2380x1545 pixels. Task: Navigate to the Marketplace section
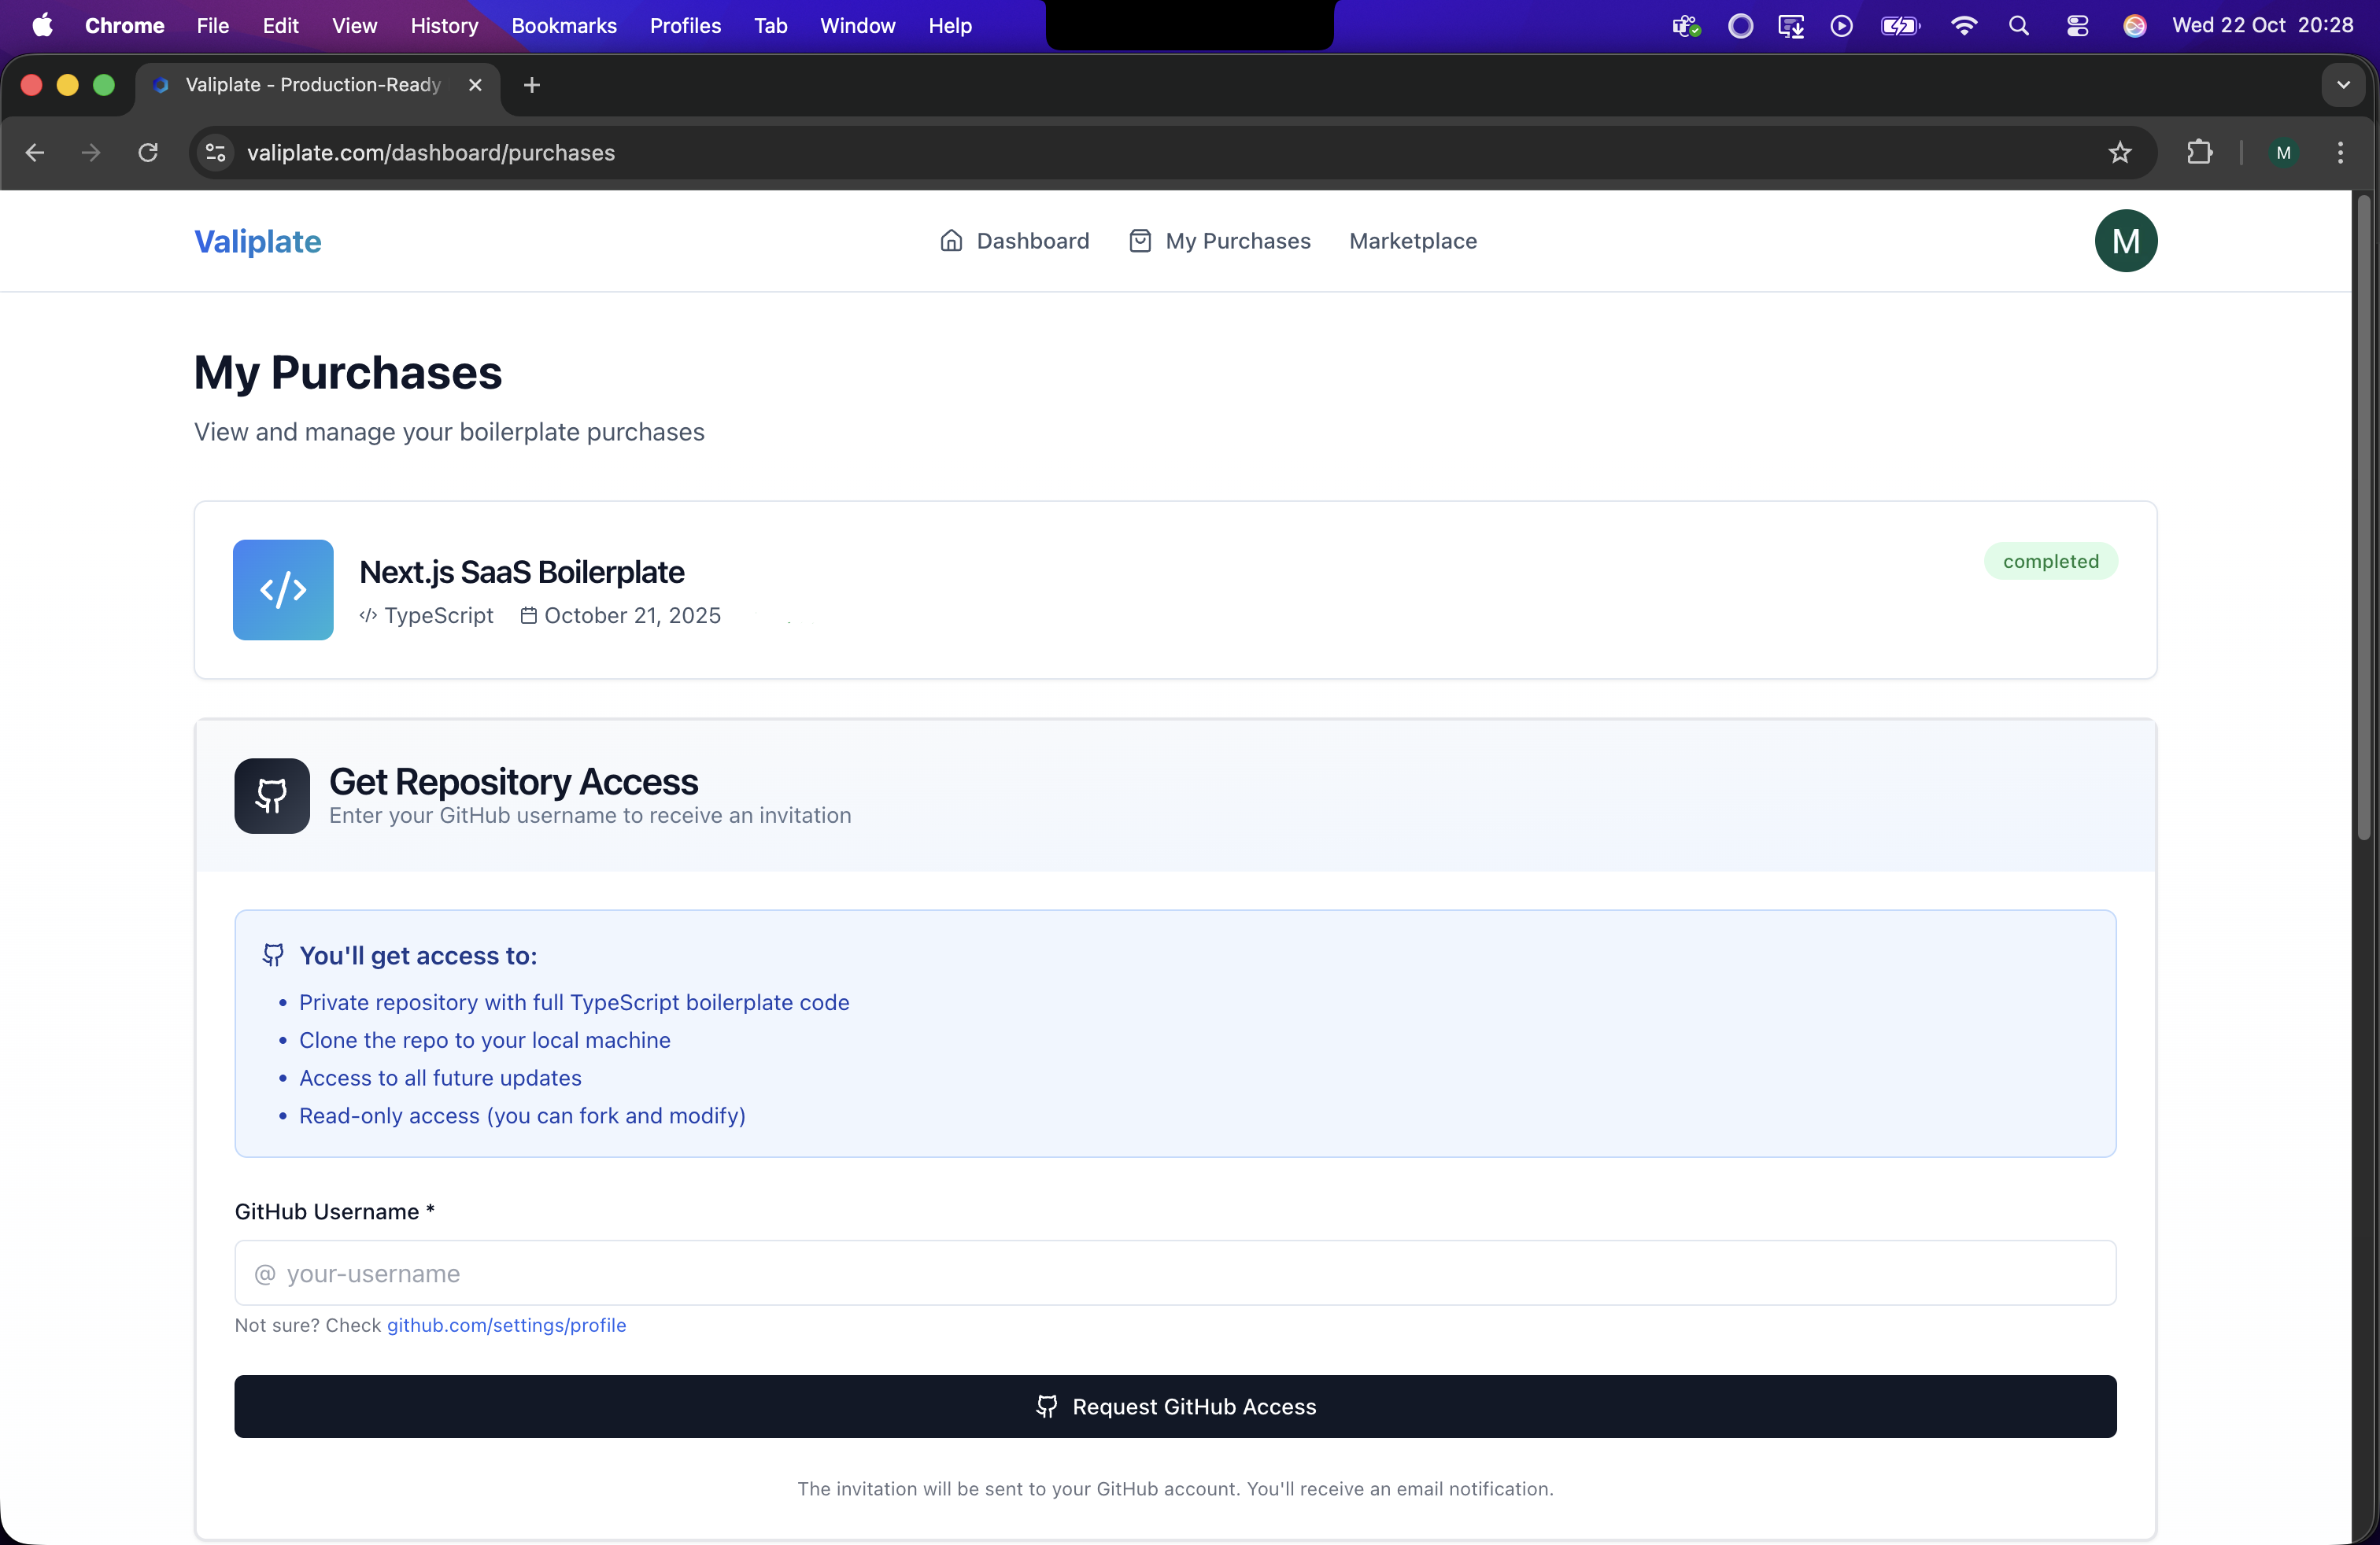click(1412, 241)
